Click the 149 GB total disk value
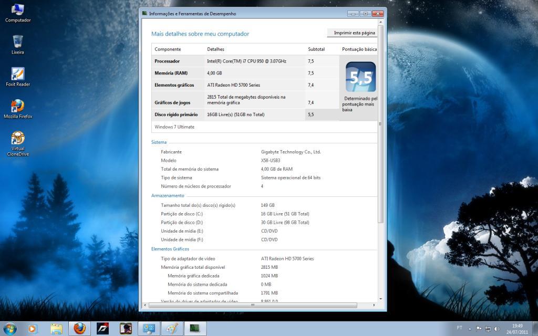538x336 pixels. coord(267,205)
